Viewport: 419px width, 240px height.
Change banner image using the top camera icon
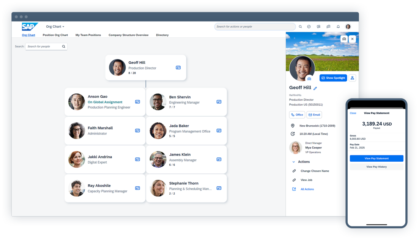[344, 39]
